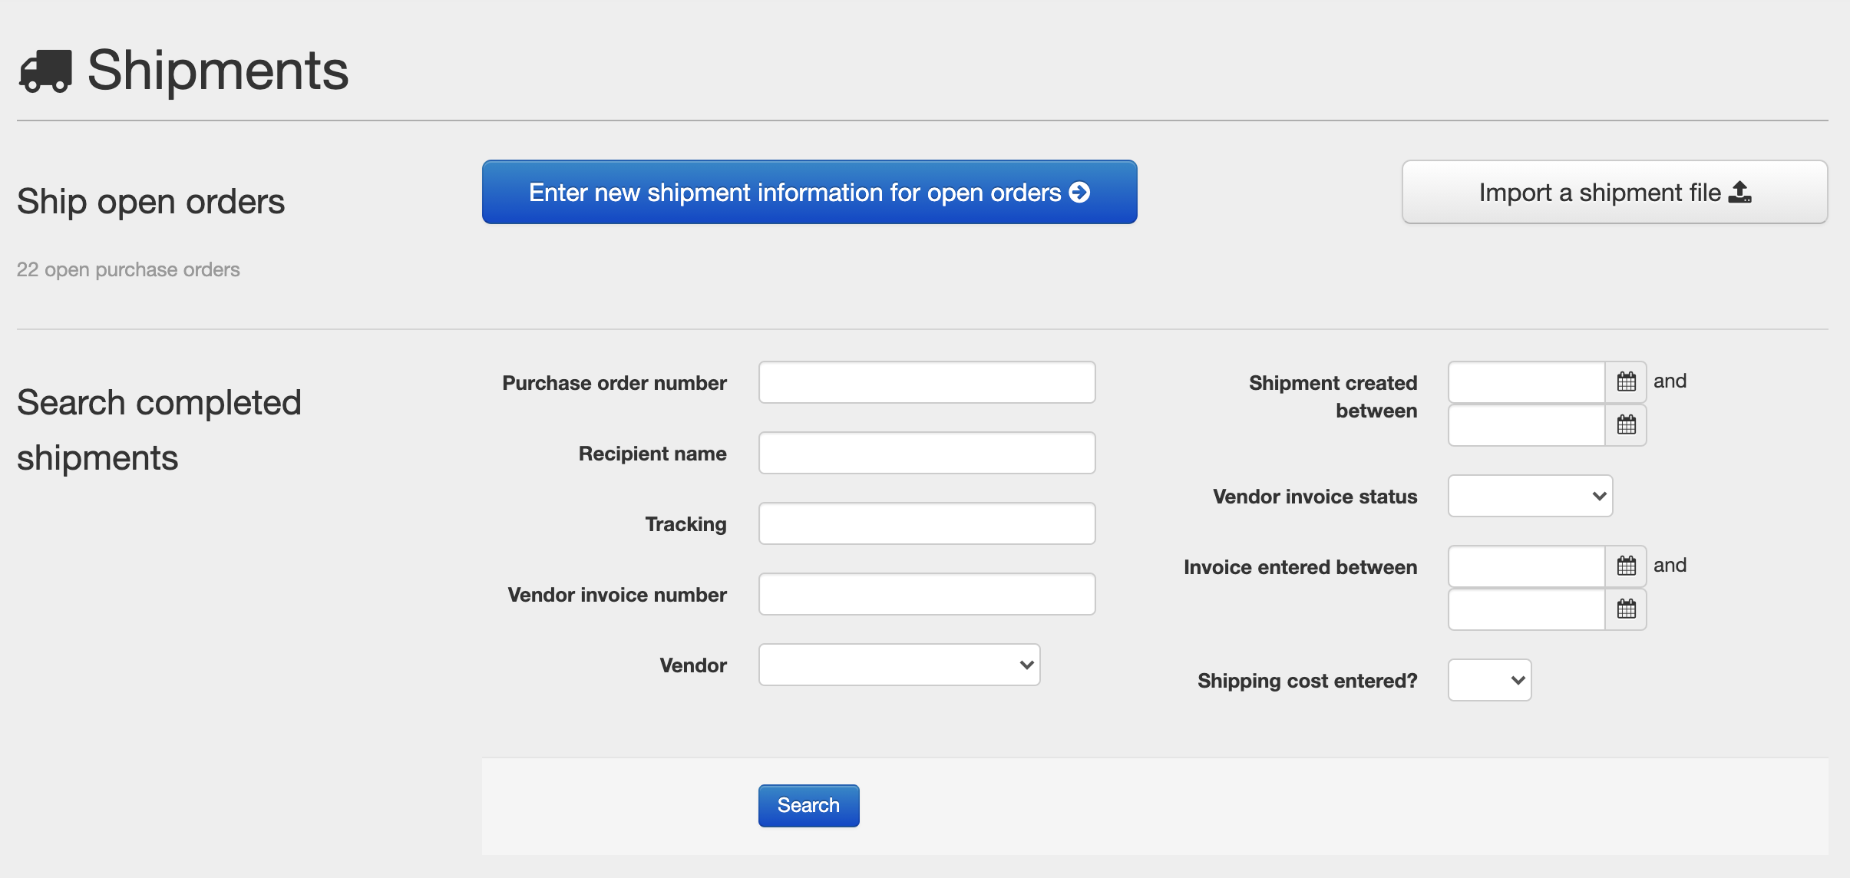1850x878 pixels.
Task: Open the Vendor invoice status dropdown
Action: pyautogui.click(x=1529, y=496)
